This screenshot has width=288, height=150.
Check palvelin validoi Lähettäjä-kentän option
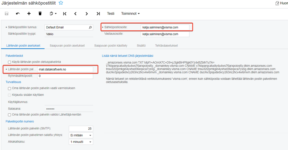point(10,115)
